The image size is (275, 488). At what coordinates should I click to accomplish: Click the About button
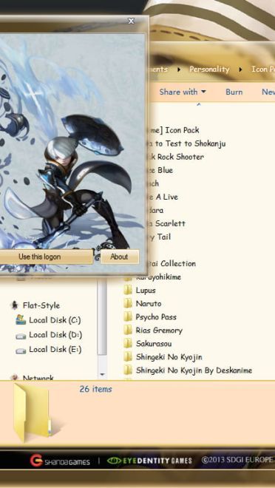[x=120, y=257]
